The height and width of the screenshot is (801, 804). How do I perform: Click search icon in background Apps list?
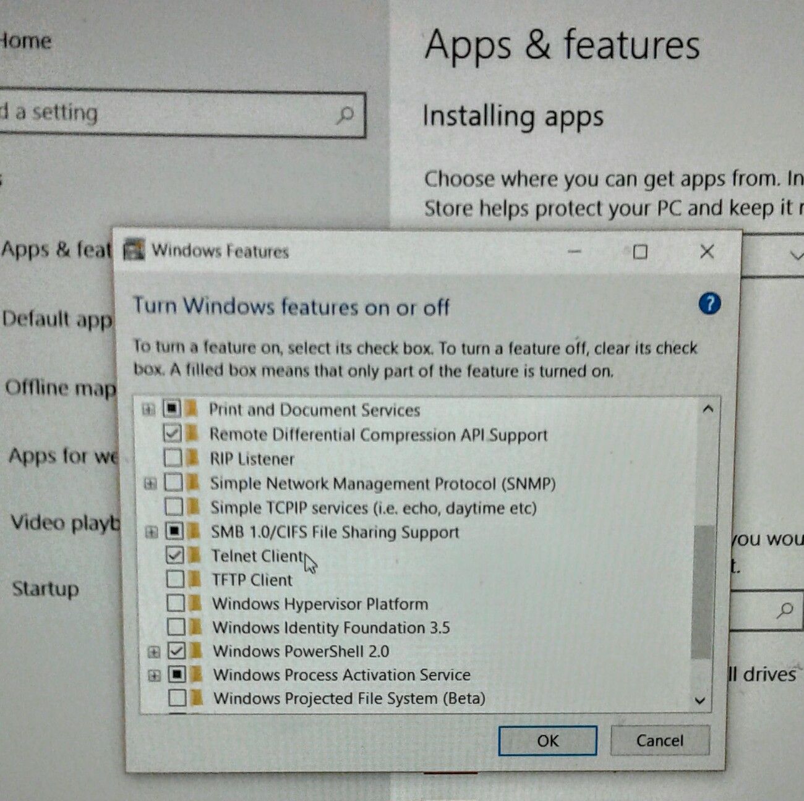tap(785, 611)
